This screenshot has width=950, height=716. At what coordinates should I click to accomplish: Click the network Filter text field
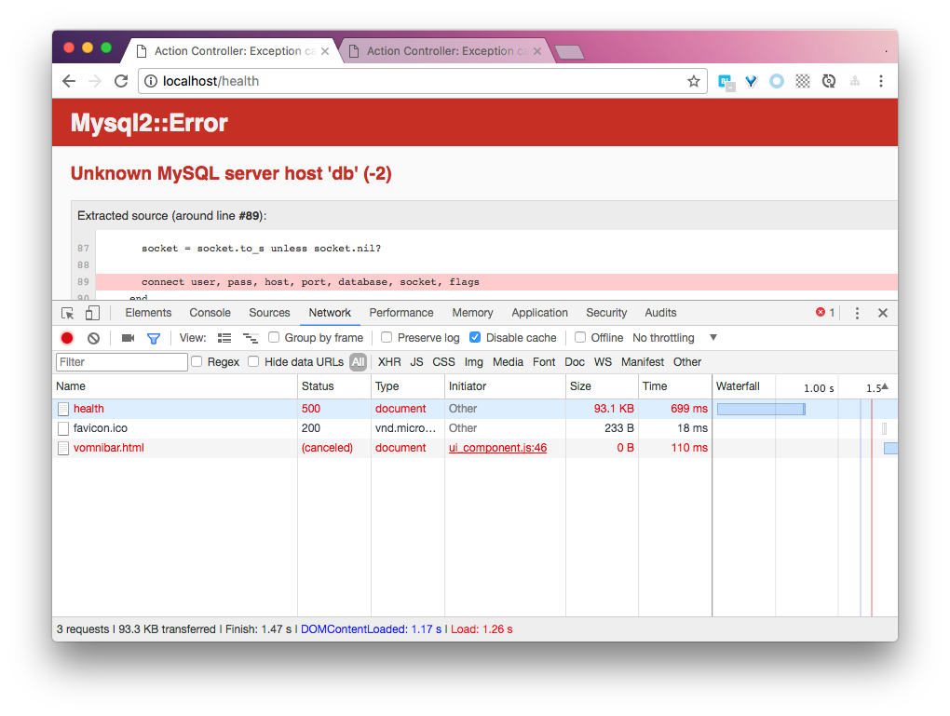[x=122, y=362]
